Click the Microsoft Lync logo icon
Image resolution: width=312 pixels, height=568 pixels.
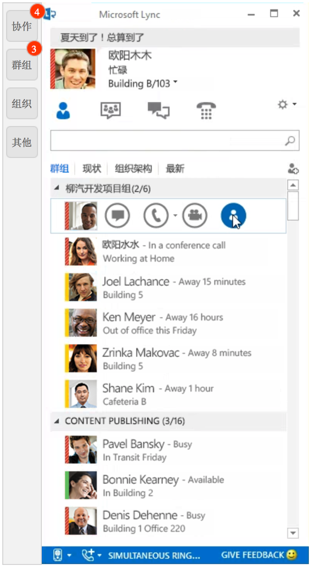pos(50,14)
